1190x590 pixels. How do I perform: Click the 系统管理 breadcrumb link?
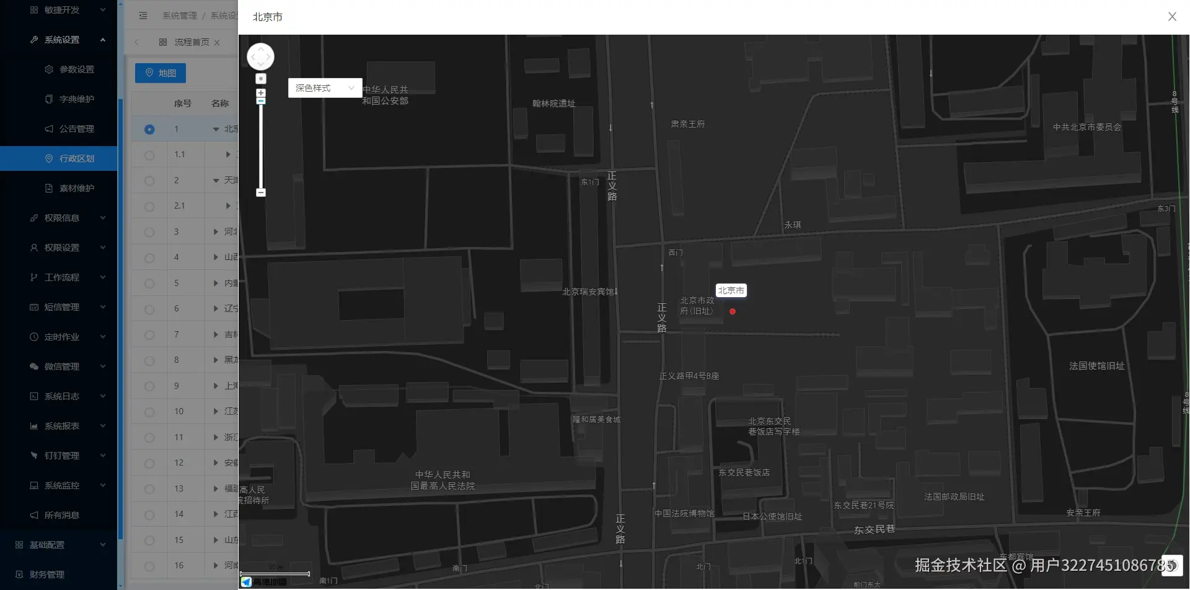point(180,15)
